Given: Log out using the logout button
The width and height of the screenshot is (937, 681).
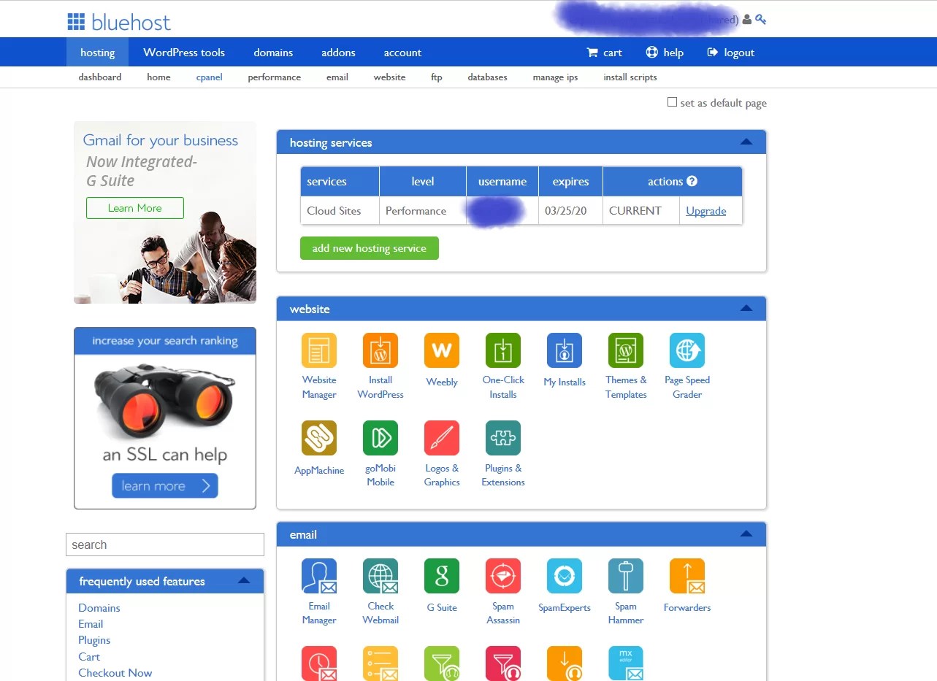Looking at the screenshot, I should click(x=730, y=53).
